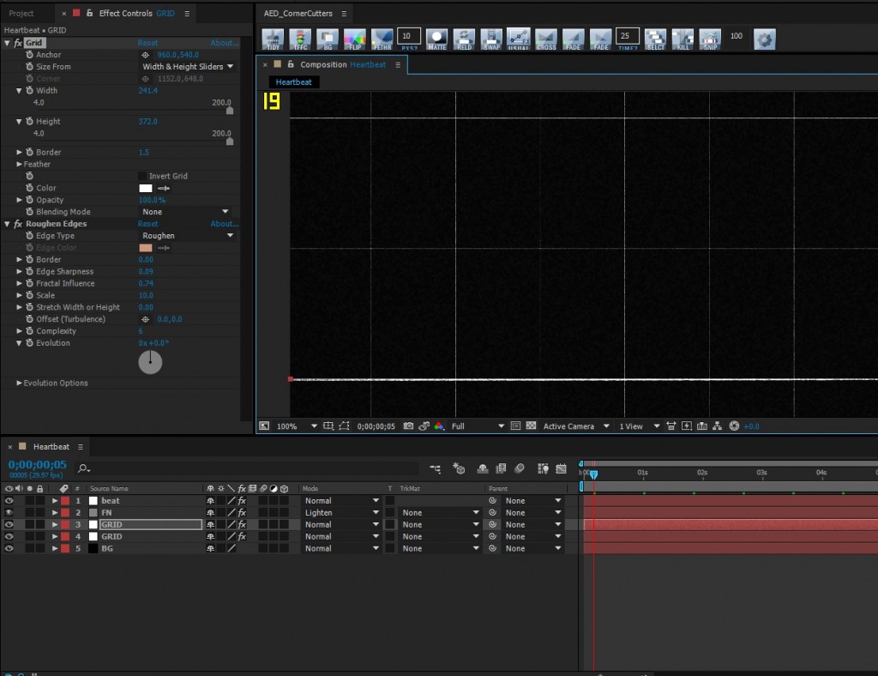Click About link for Roughen Edges
The height and width of the screenshot is (676, 878).
(x=225, y=224)
